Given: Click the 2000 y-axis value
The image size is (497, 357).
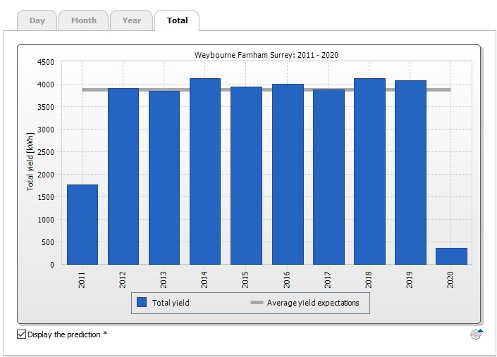Looking at the screenshot, I should tap(46, 175).
